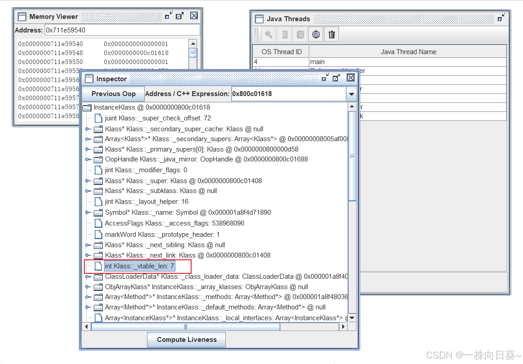This screenshot has width=523, height=364.
Task: Iconify the Java Threads window
Action: (x=501, y=18)
